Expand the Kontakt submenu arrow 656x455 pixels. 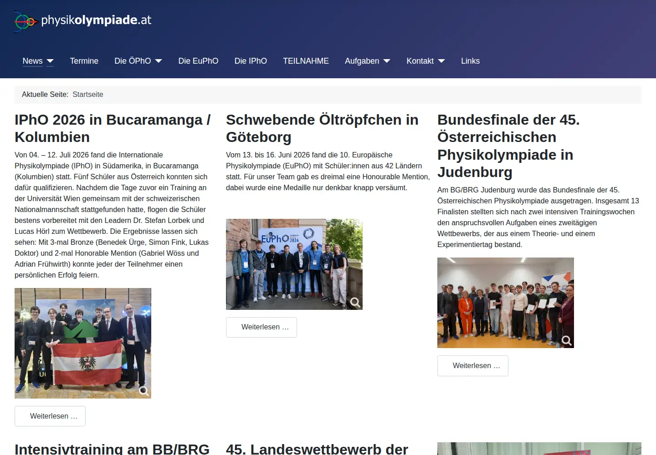pos(441,61)
